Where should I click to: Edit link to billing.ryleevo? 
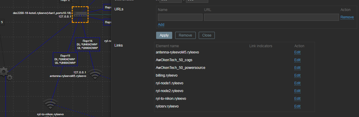[297, 75]
